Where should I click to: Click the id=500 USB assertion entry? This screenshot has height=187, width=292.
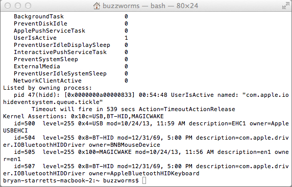tap(146, 127)
